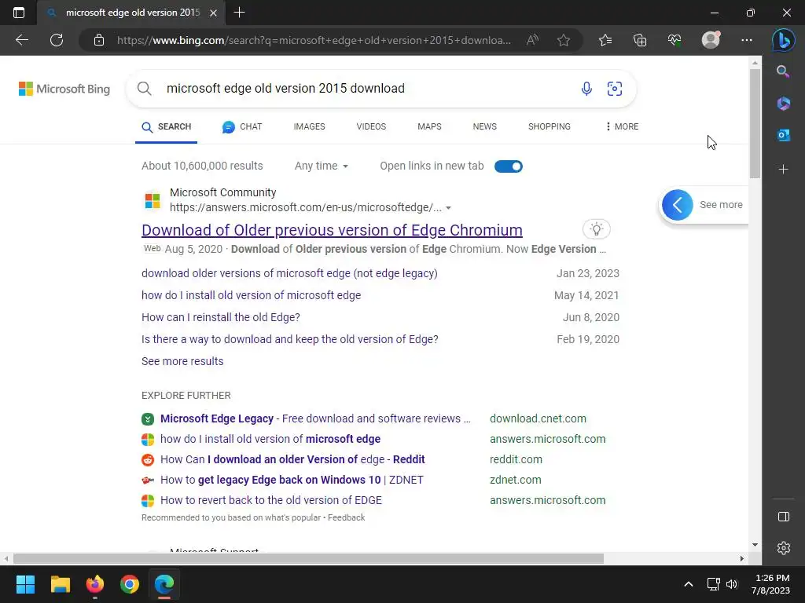Open sidebar settings gear icon
The width and height of the screenshot is (805, 603).
tap(784, 548)
